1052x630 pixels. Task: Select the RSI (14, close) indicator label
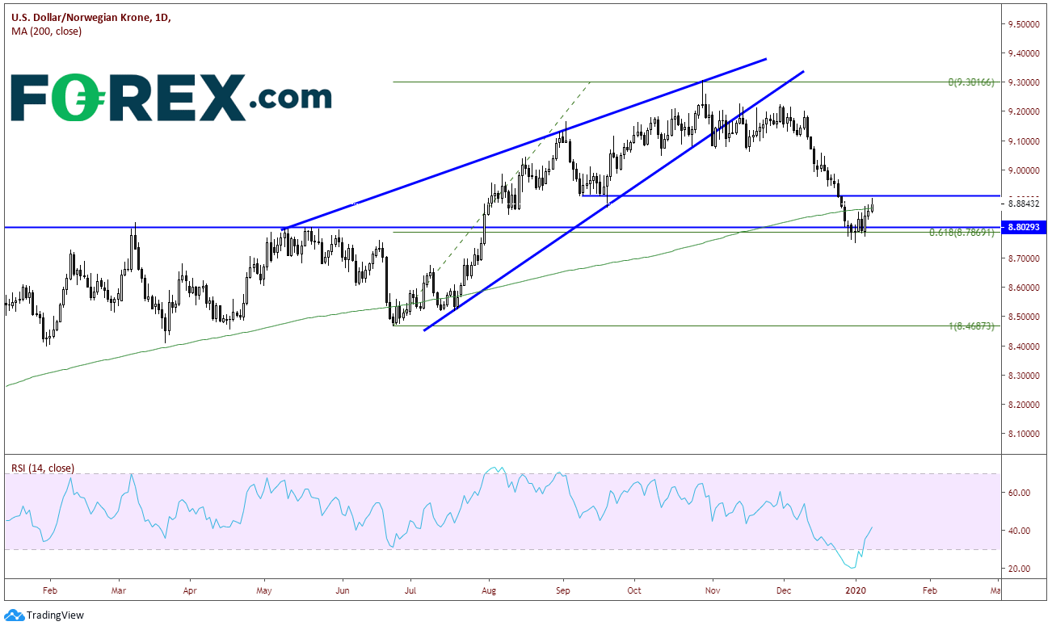[x=42, y=468]
